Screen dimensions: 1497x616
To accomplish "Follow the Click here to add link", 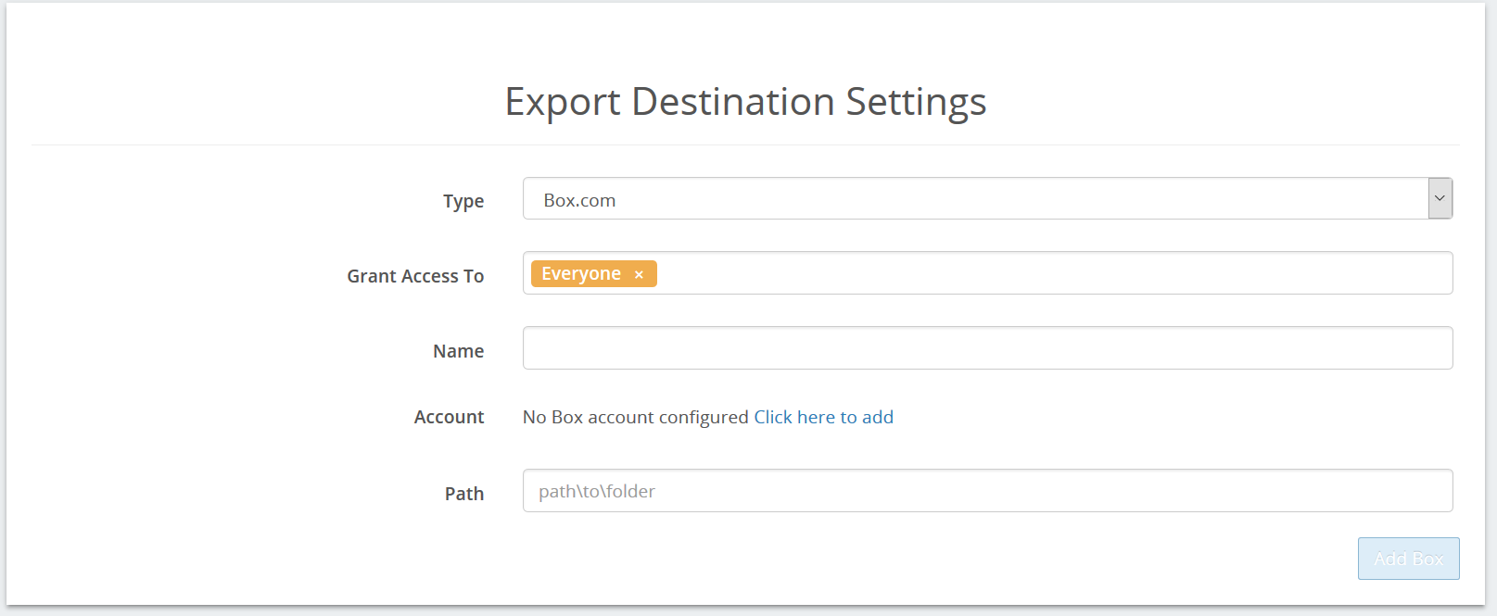I will pyautogui.click(x=823, y=417).
